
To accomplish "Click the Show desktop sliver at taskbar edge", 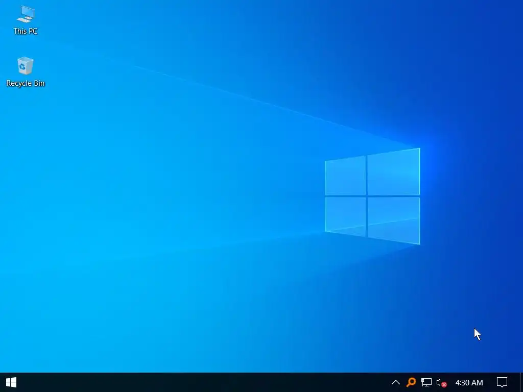I will 521,382.
